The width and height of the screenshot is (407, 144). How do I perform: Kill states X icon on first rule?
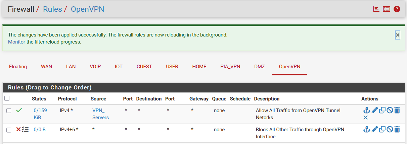point(366,118)
